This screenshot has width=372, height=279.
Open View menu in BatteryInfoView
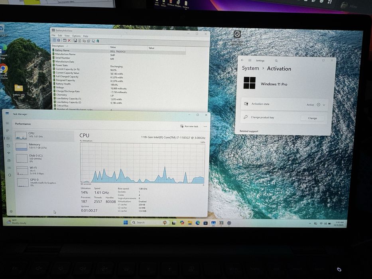[x=67, y=35]
